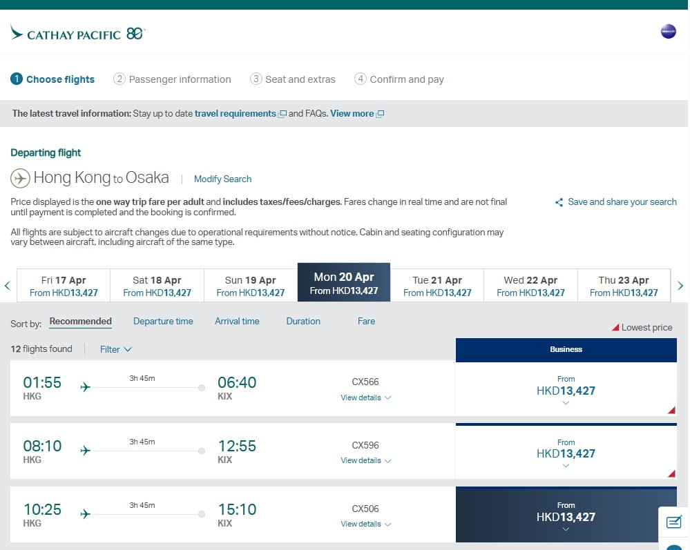Click the airplane icon on the CX566 flight row
This screenshot has width=690, height=550.
(85, 388)
